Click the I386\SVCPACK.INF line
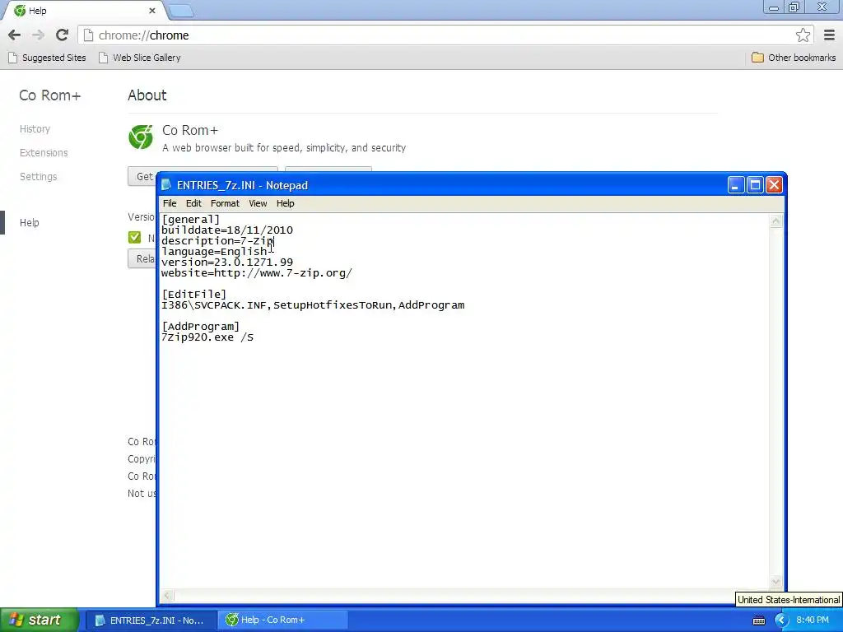Screen dimensions: 843x632 click(x=313, y=305)
